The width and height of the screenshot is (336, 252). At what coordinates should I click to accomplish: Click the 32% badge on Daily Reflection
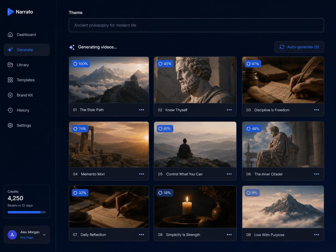tap(80, 193)
